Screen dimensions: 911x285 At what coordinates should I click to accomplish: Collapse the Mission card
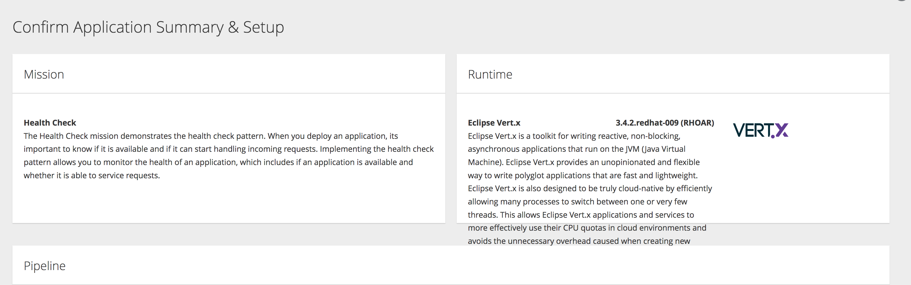click(44, 74)
